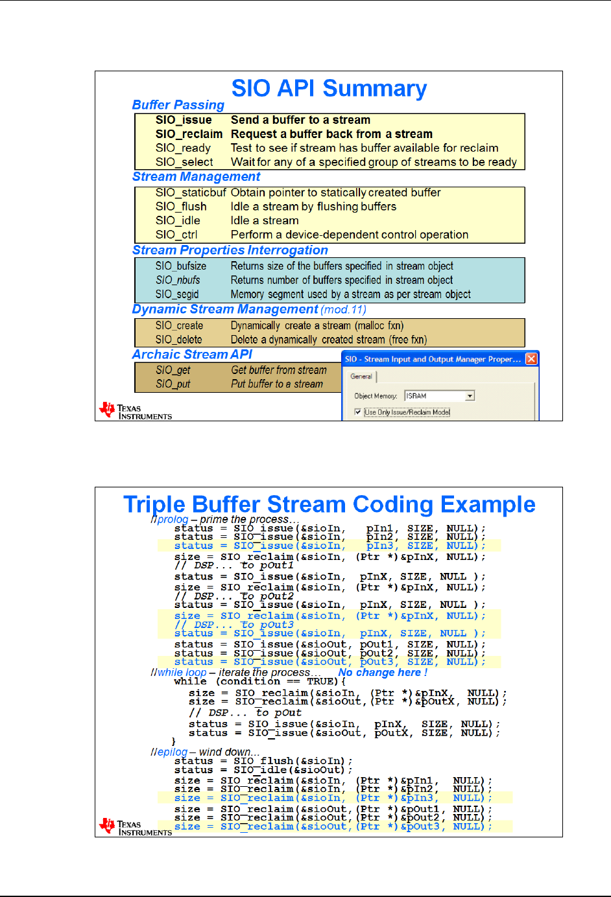
Task: Click the 'SIO_delete' function name
Action: (x=179, y=340)
